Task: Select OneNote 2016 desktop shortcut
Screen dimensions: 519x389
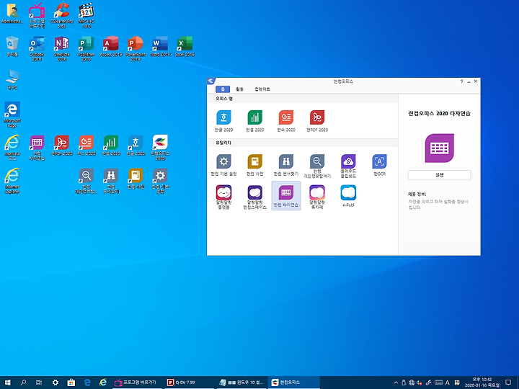Action: pyautogui.click(x=61, y=49)
